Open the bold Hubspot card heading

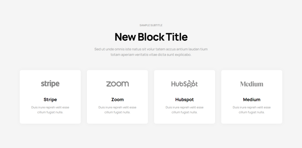pos(184,100)
